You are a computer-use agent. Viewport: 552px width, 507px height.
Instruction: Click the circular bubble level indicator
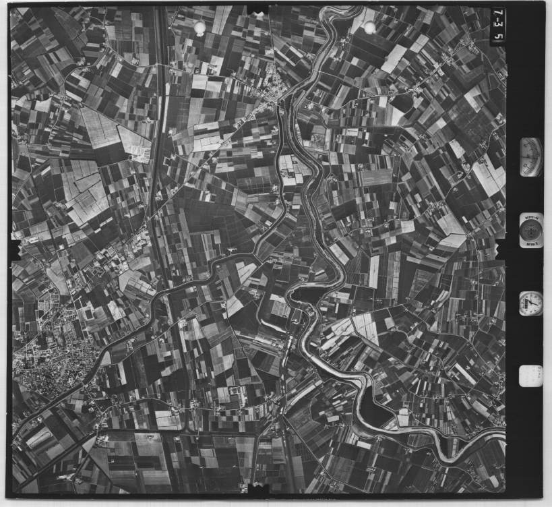click(531, 230)
